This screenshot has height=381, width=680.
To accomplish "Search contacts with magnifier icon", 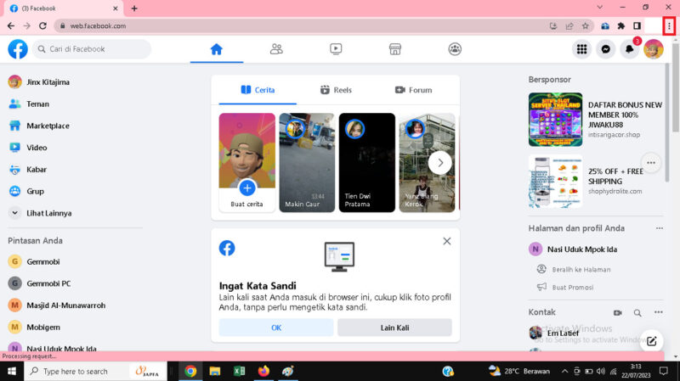I will tap(637, 312).
